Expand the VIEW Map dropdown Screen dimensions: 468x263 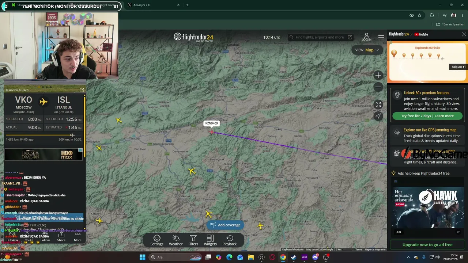pos(367,50)
